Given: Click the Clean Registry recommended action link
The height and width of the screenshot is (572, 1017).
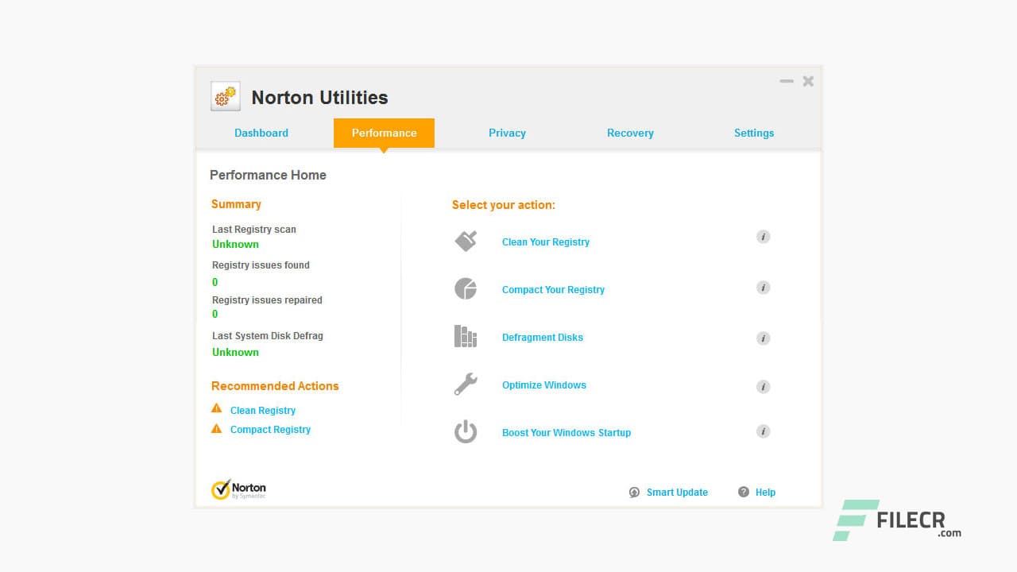Looking at the screenshot, I should 262,410.
